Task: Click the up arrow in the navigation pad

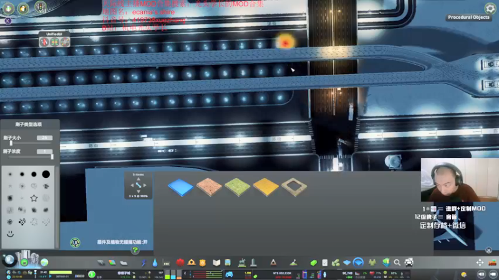Action: [138, 179]
